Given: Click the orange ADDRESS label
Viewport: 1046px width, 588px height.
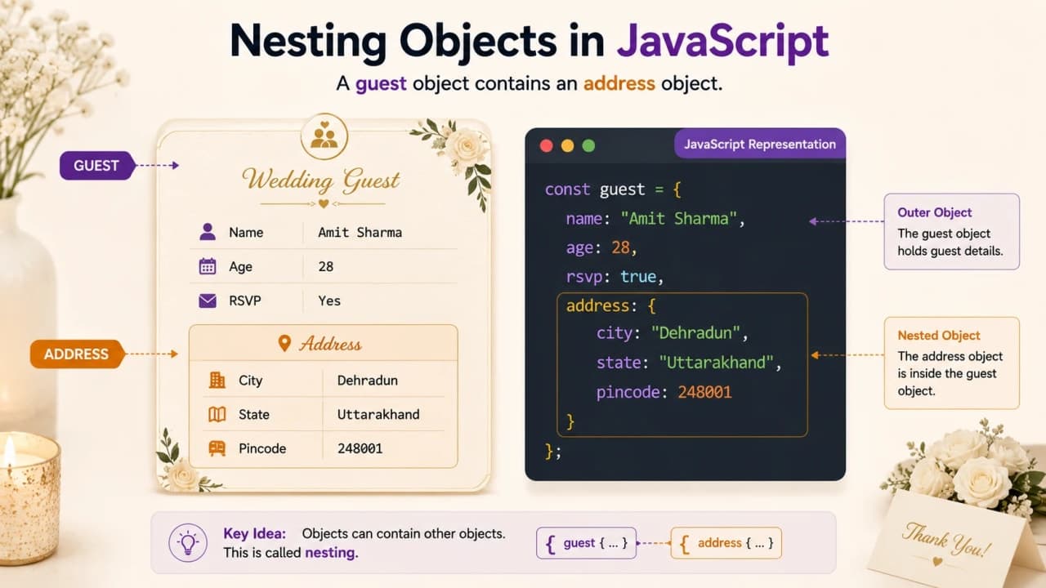Looking at the screenshot, I should [x=76, y=354].
